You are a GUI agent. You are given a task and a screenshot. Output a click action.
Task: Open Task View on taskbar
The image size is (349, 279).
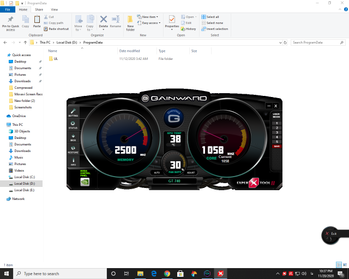click(127, 274)
